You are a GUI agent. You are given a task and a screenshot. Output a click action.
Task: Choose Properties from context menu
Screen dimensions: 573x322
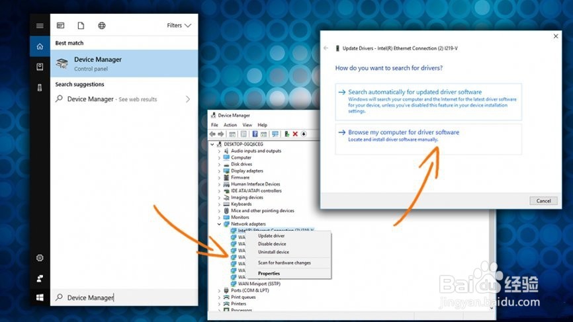[269, 274]
